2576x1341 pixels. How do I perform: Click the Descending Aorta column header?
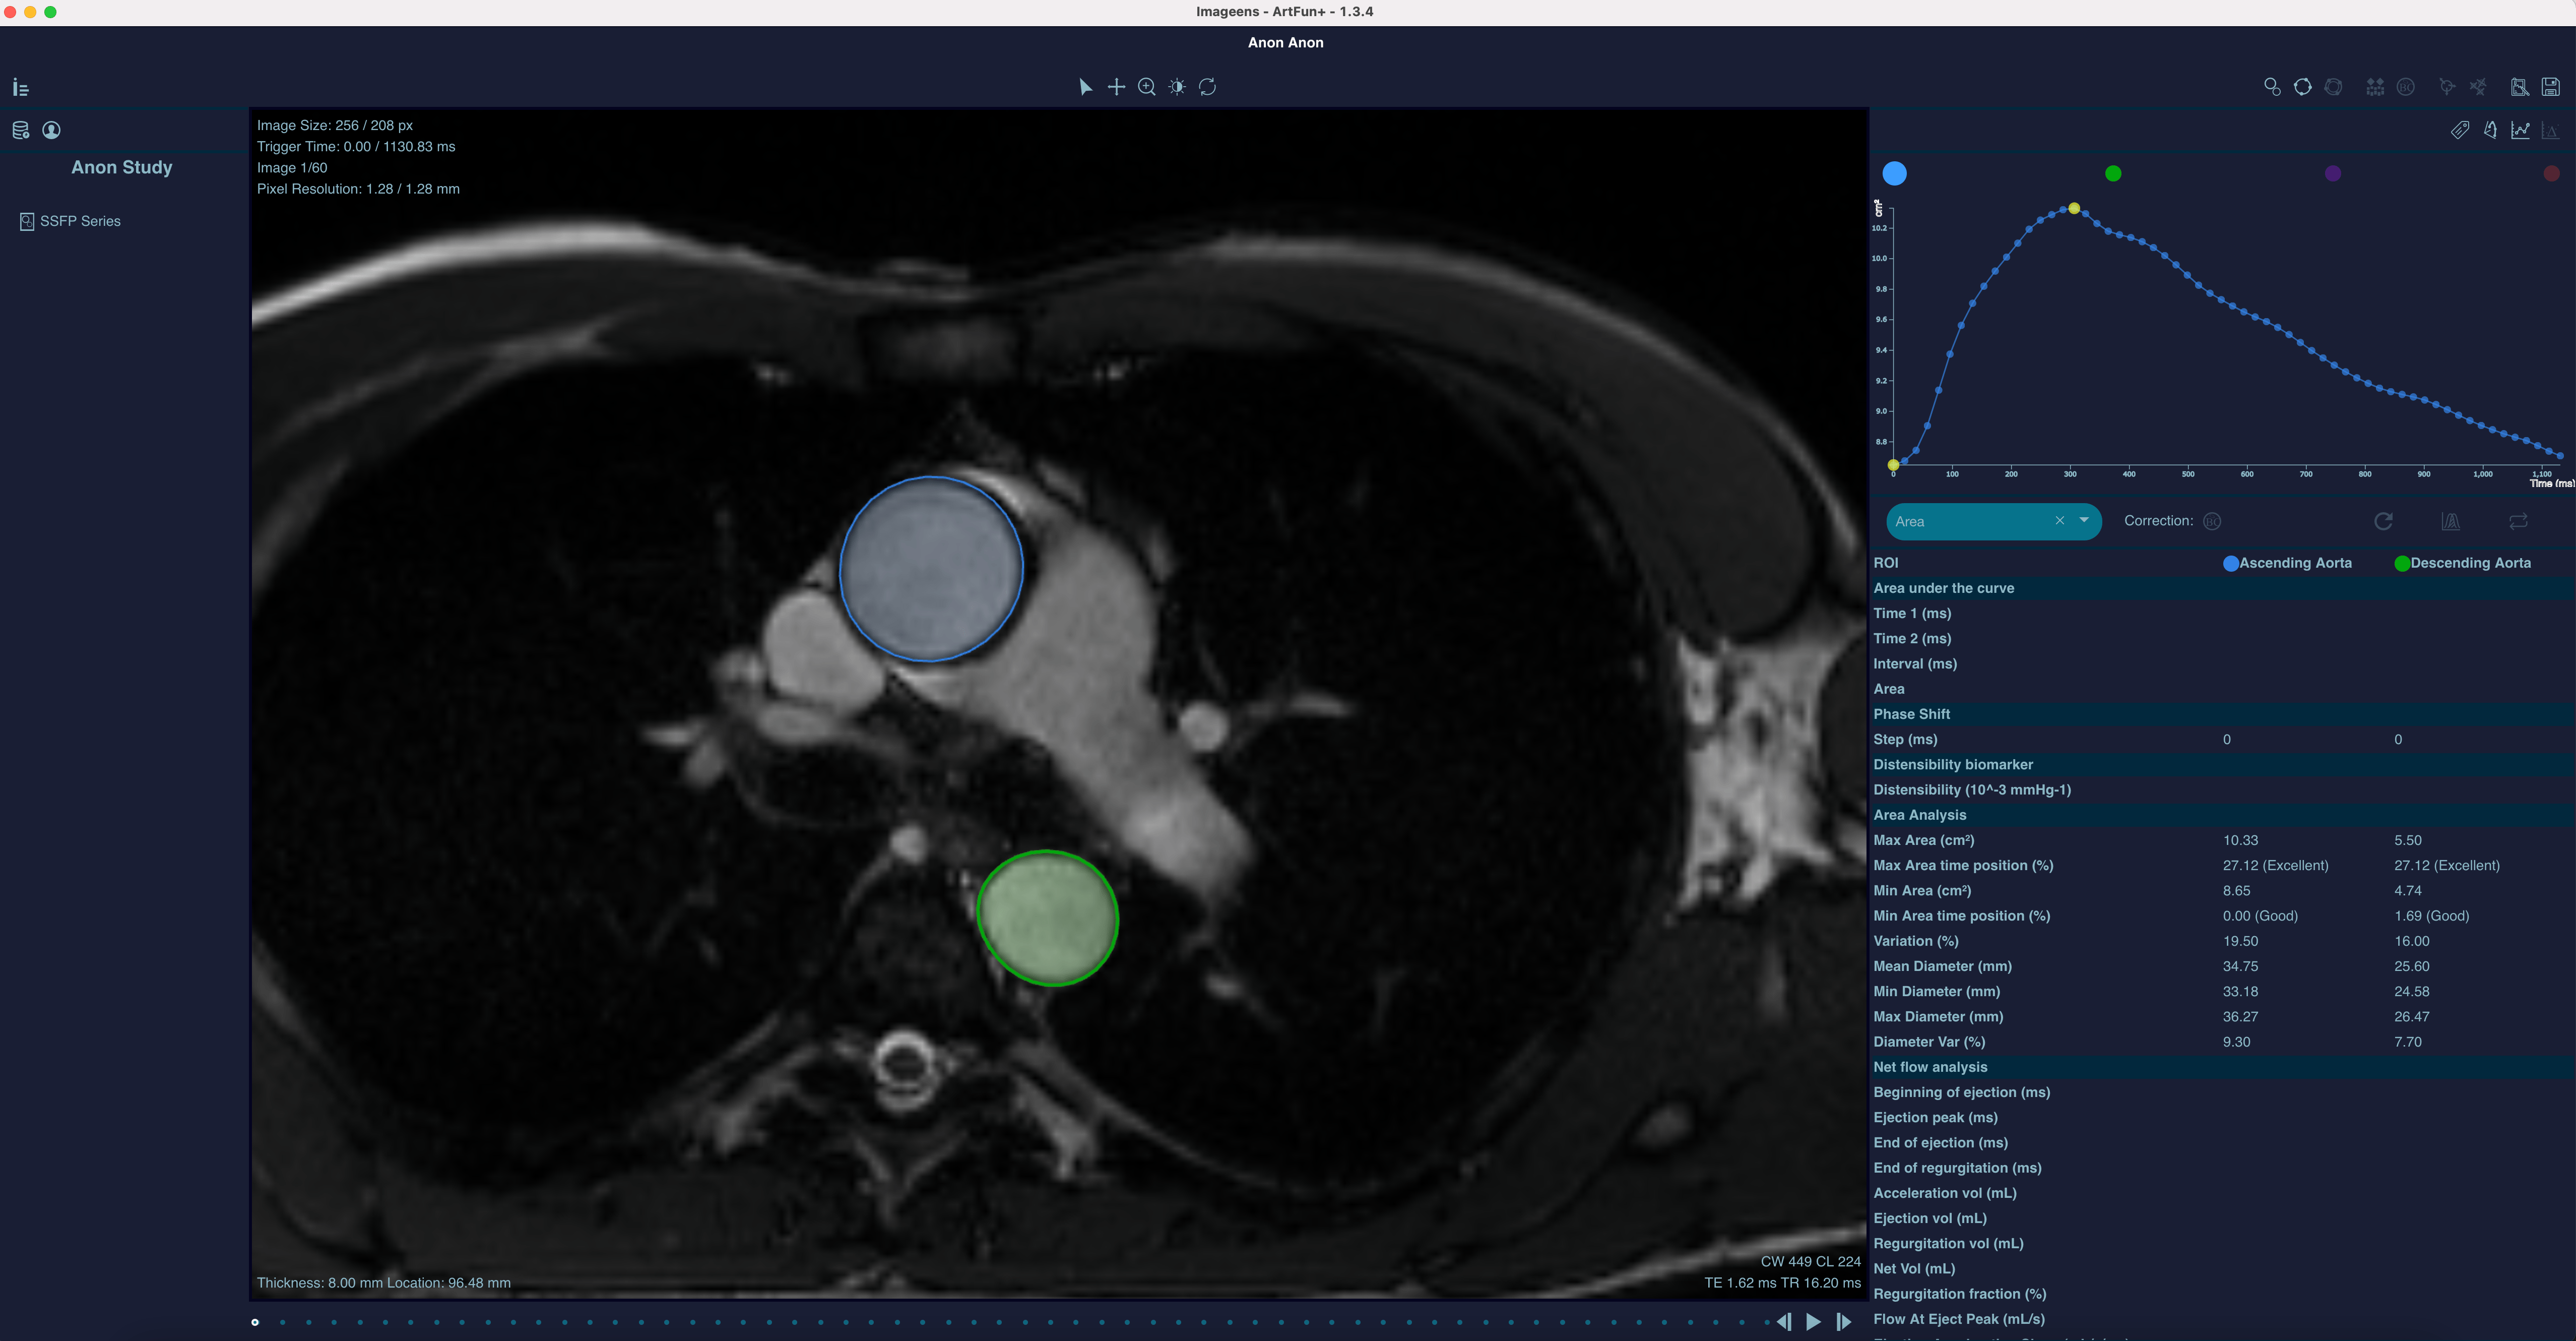pos(2462,564)
